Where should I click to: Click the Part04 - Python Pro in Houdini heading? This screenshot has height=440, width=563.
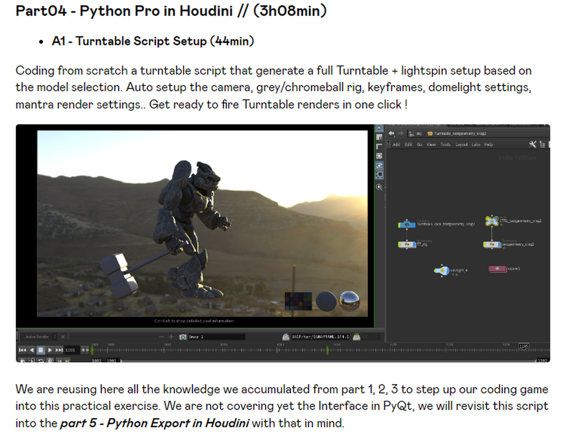[171, 11]
